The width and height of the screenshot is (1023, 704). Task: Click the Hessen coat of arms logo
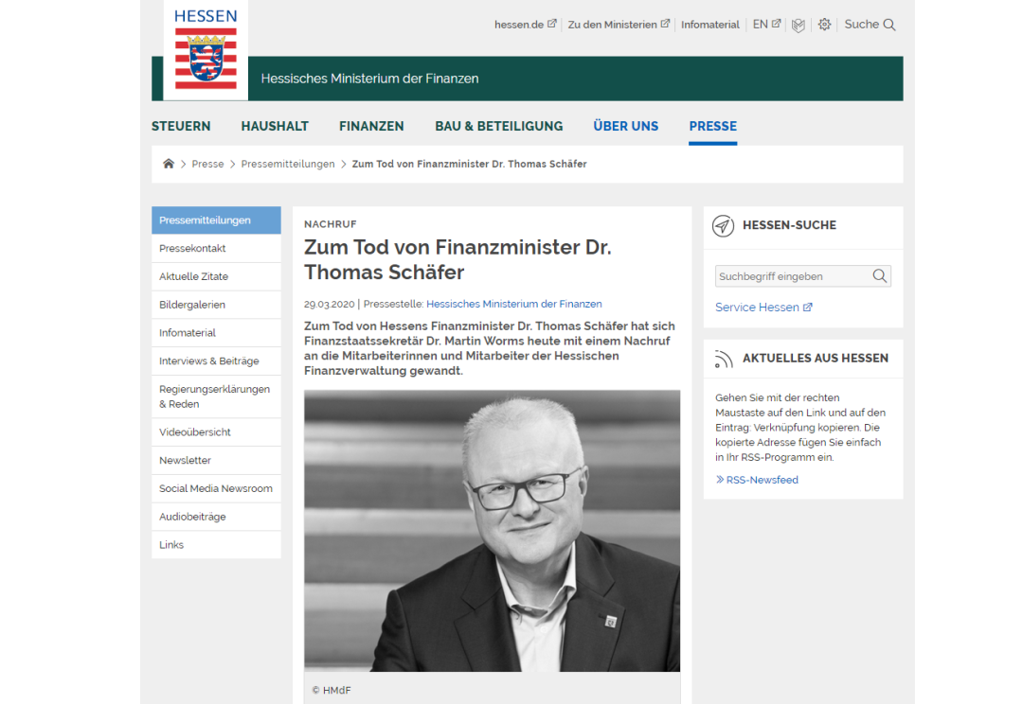tap(206, 50)
